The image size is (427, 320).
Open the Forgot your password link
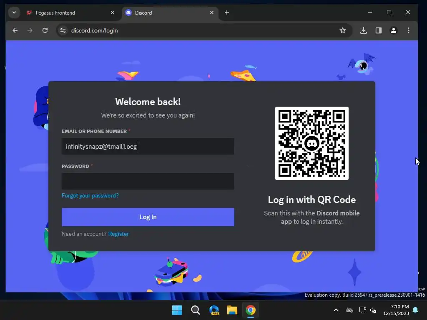coord(90,196)
